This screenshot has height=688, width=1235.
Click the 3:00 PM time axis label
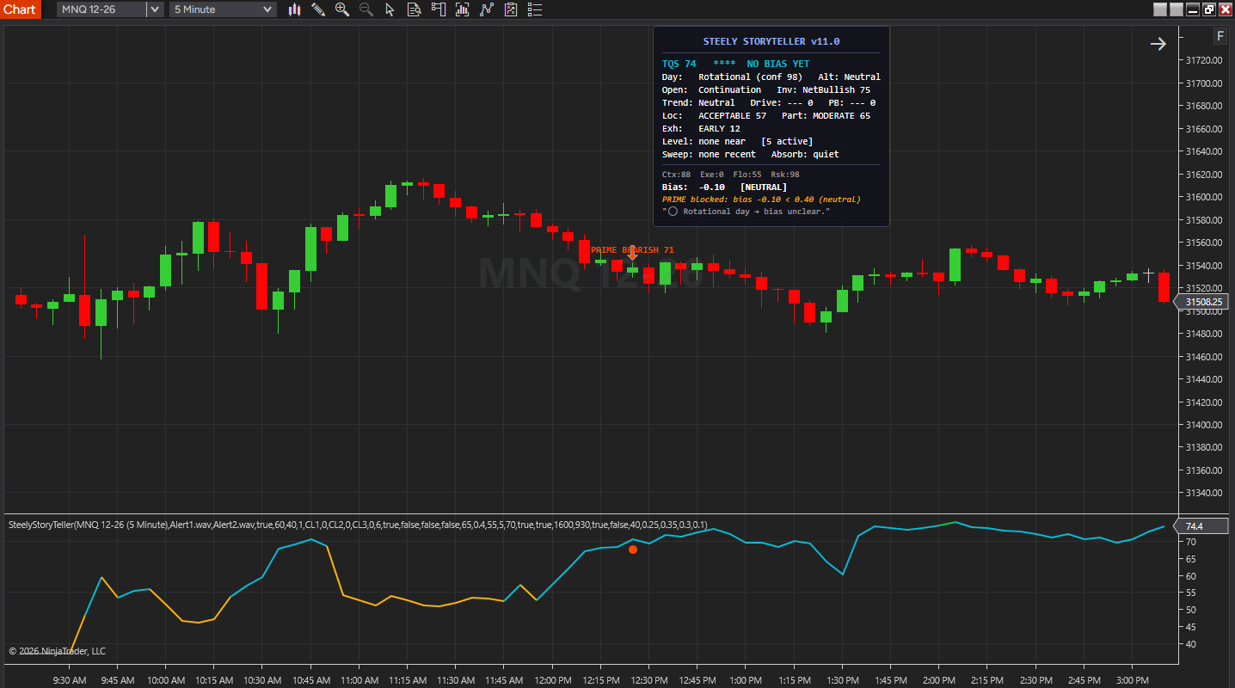pyautogui.click(x=1132, y=679)
